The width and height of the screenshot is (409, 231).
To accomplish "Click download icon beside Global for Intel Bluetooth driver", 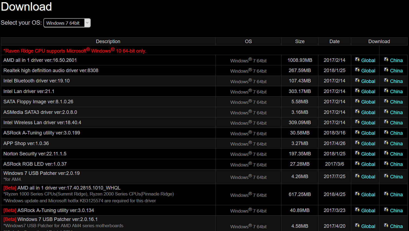I will (357, 81).
